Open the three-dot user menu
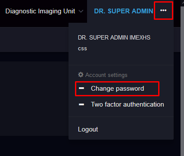184x156 pixels. coord(163,10)
